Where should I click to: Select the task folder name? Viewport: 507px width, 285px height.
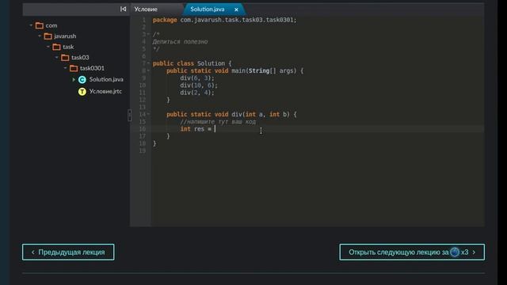coord(68,47)
